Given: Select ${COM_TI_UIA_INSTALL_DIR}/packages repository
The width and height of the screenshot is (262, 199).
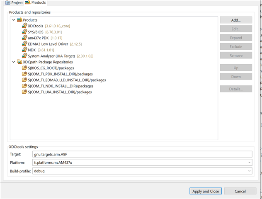Looking at the screenshot, I should pos(57,92).
